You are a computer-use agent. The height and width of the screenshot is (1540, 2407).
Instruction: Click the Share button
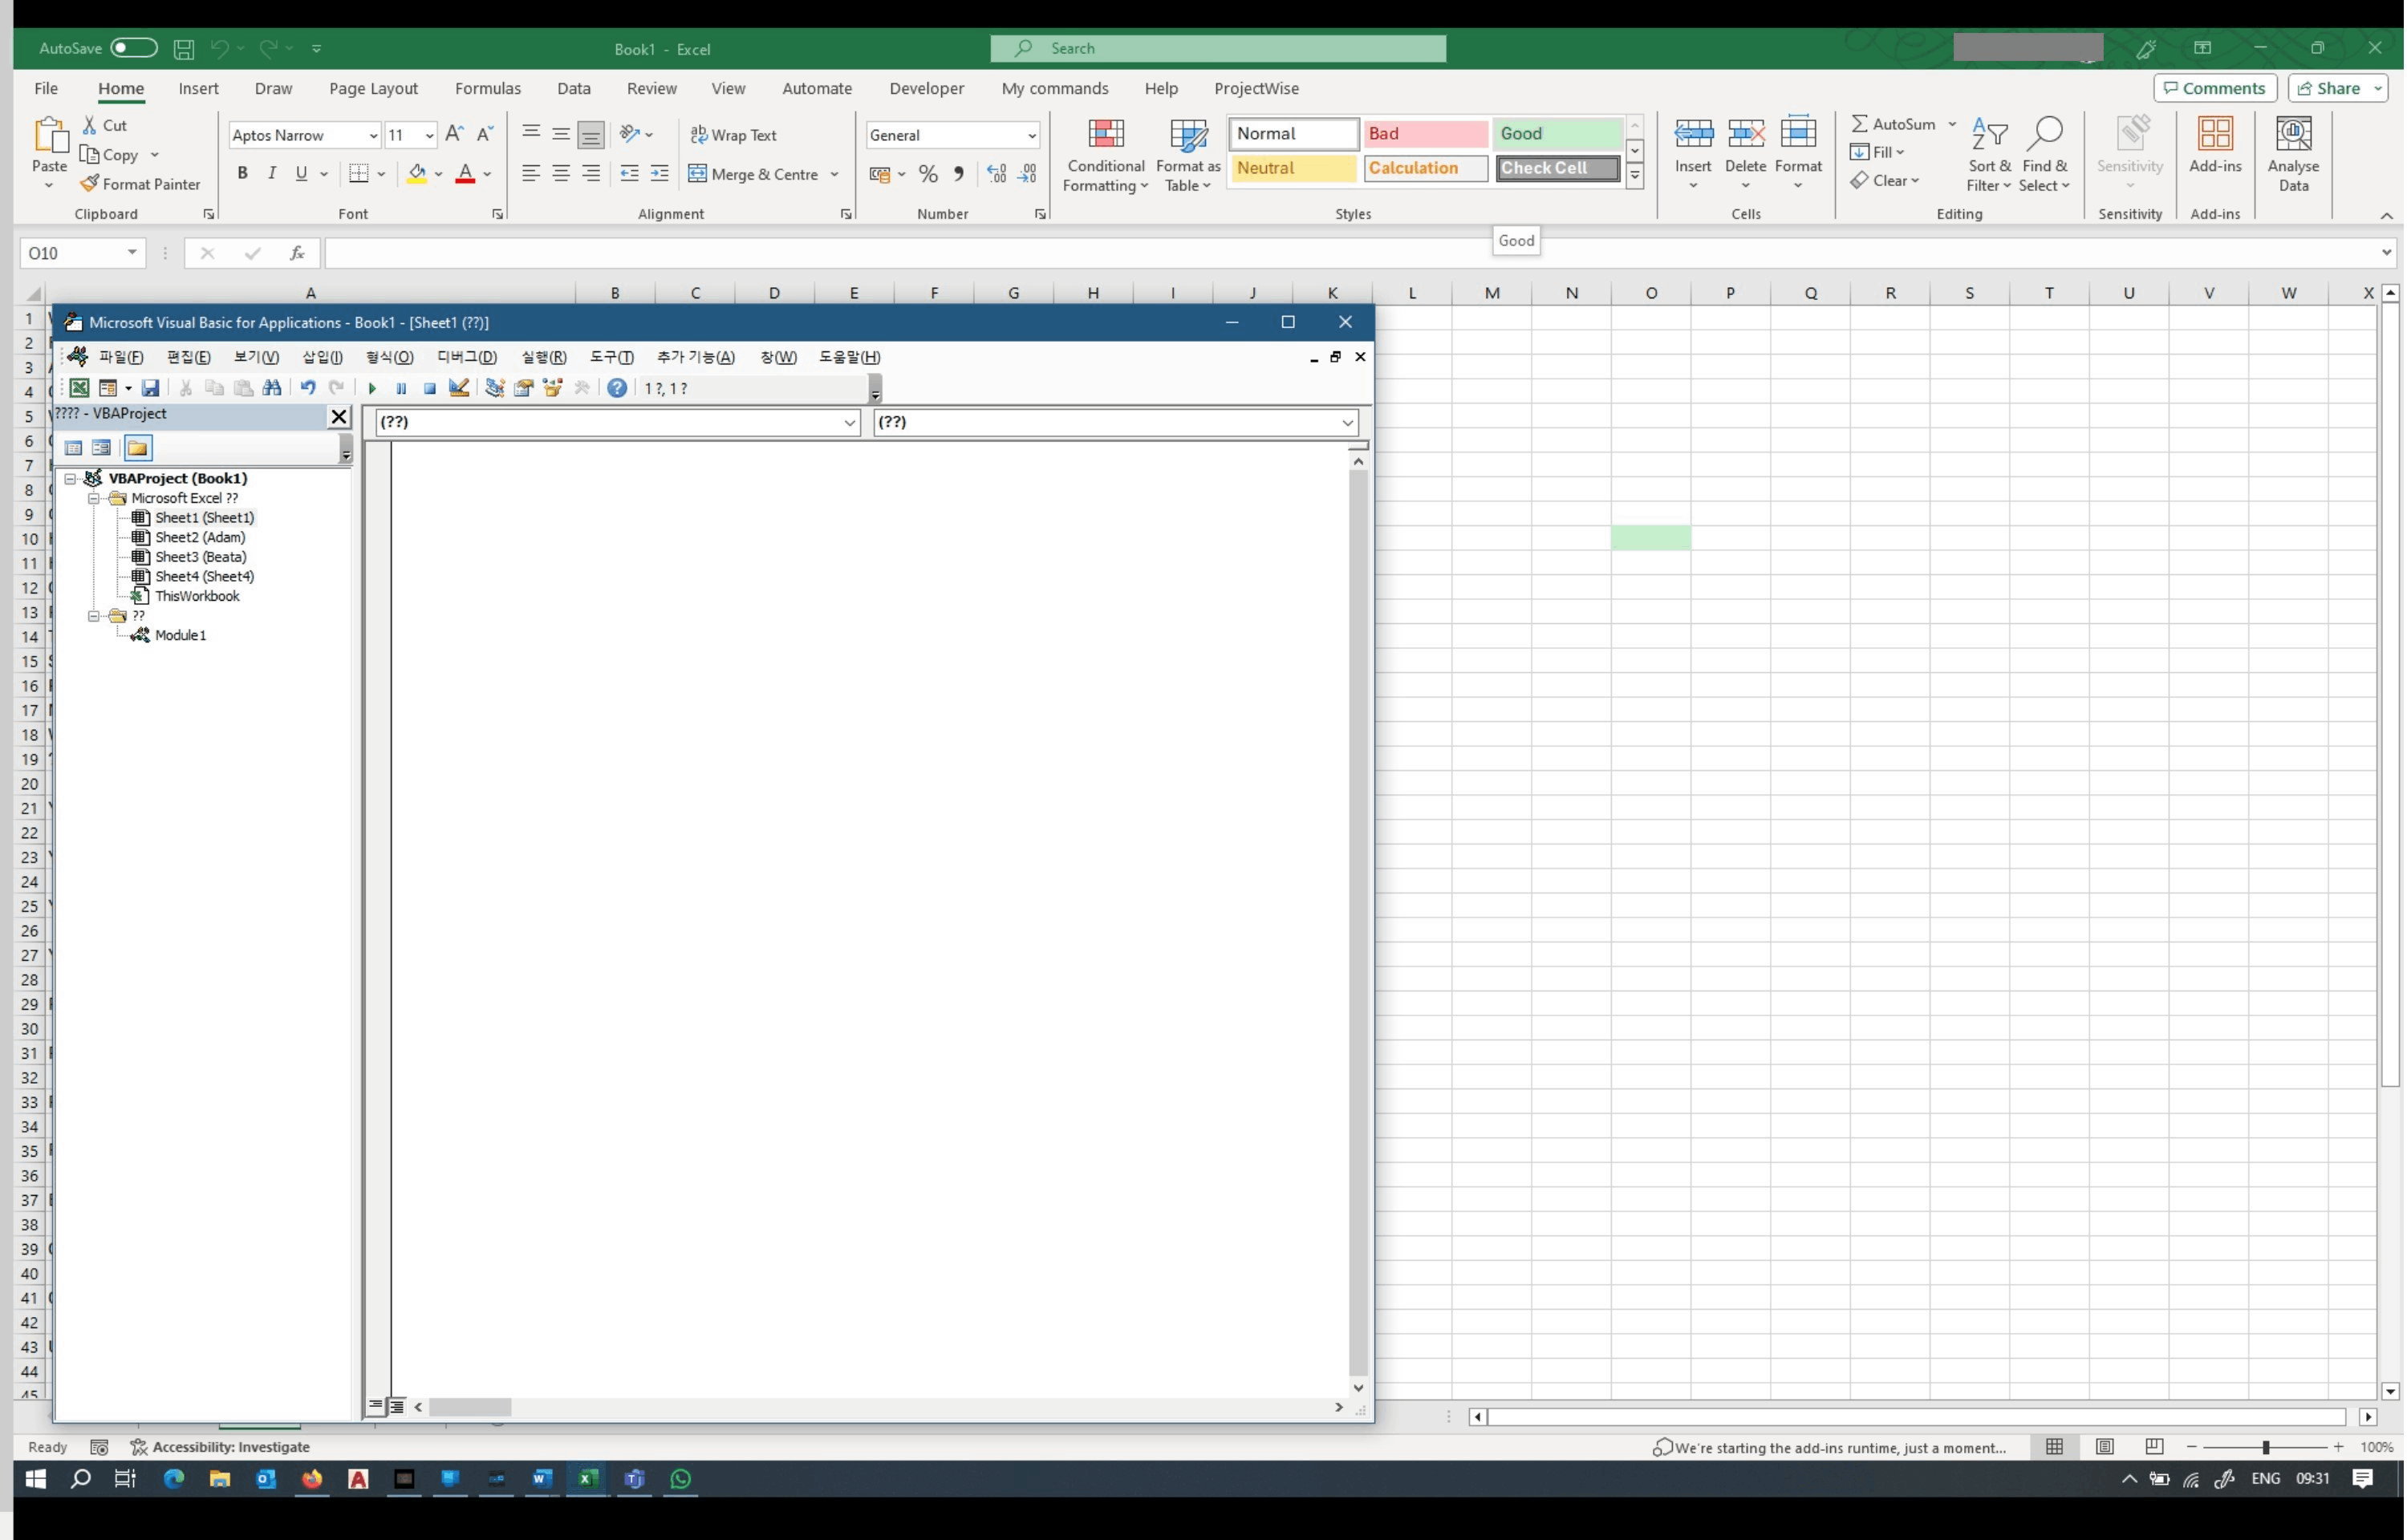(2330, 88)
